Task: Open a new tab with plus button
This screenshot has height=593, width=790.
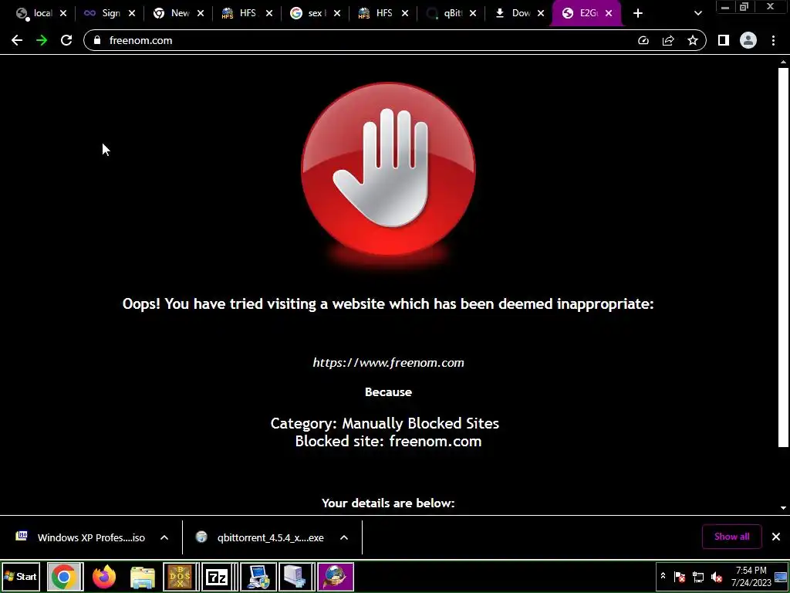Action: [638, 14]
